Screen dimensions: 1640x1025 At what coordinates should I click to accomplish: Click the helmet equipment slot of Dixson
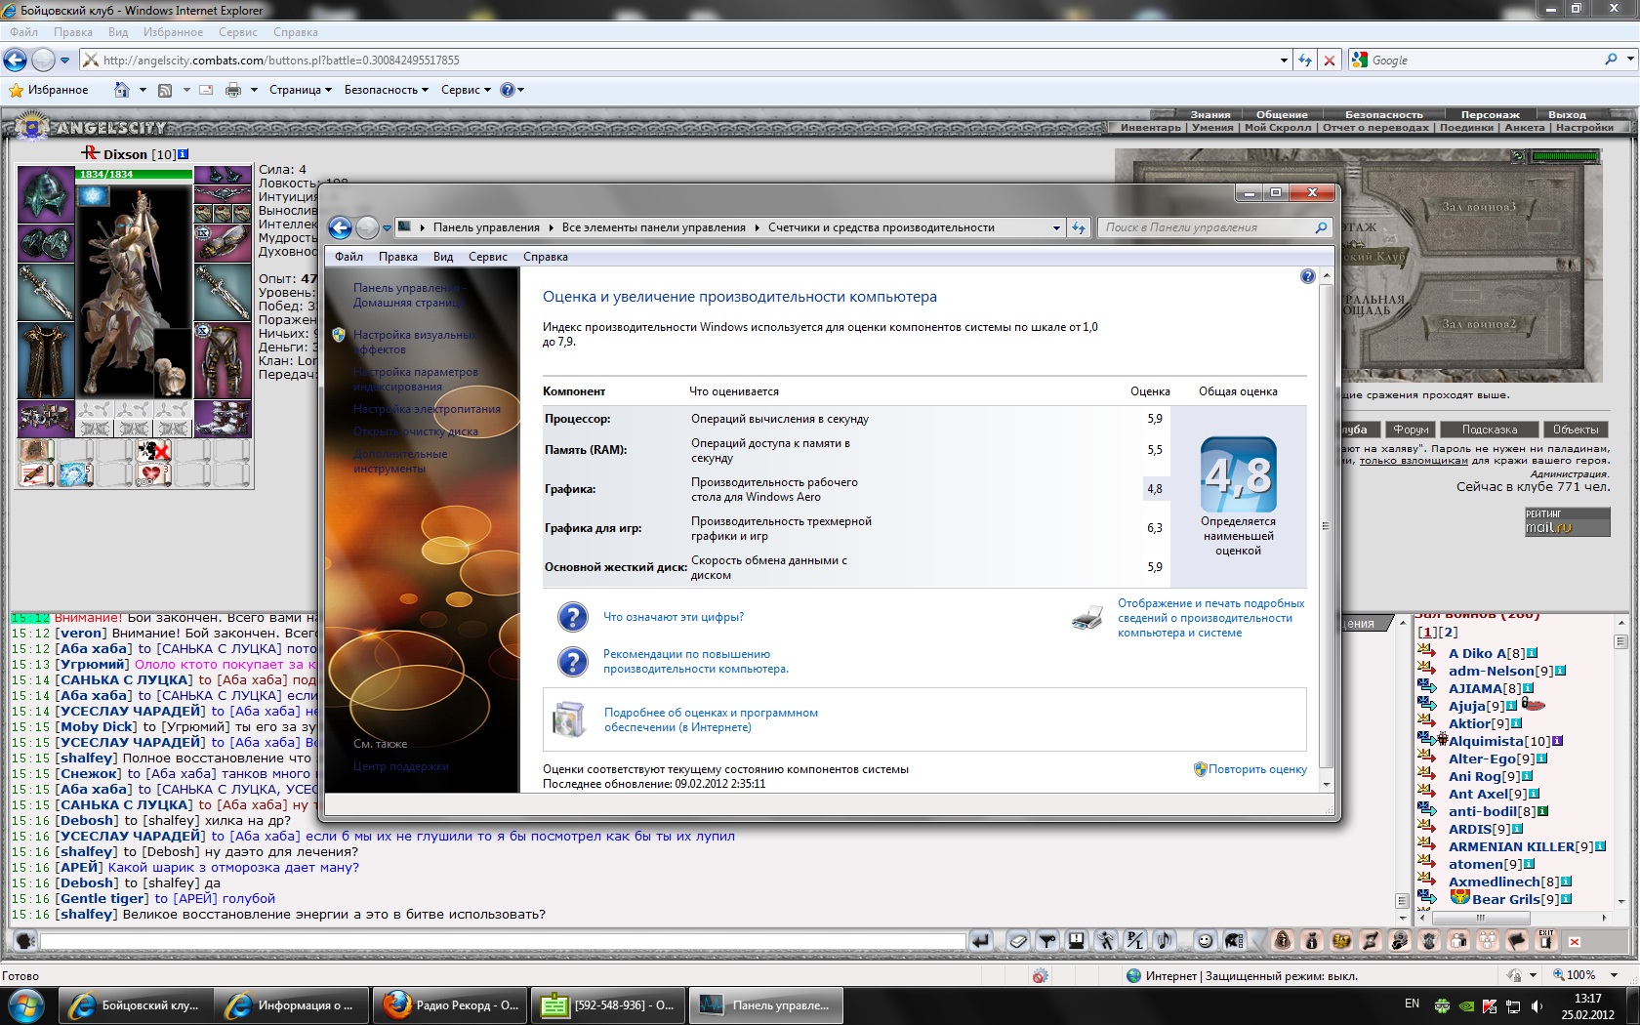click(45, 194)
